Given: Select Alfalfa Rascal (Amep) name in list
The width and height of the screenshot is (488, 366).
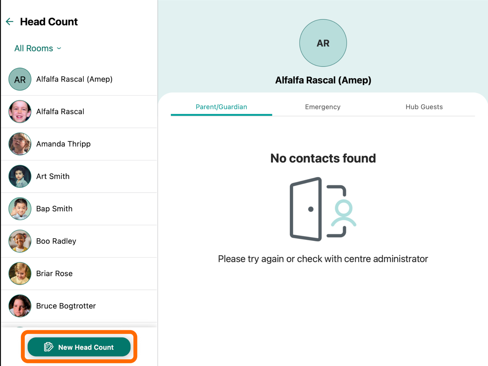Looking at the screenshot, I should click(x=74, y=79).
